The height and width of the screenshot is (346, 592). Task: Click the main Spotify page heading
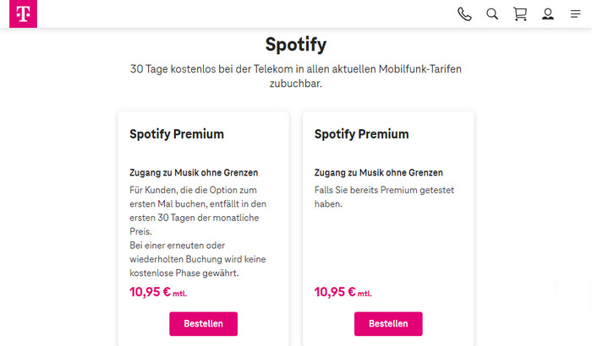point(295,44)
